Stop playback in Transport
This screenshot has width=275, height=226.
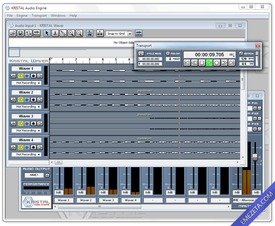click(x=202, y=63)
